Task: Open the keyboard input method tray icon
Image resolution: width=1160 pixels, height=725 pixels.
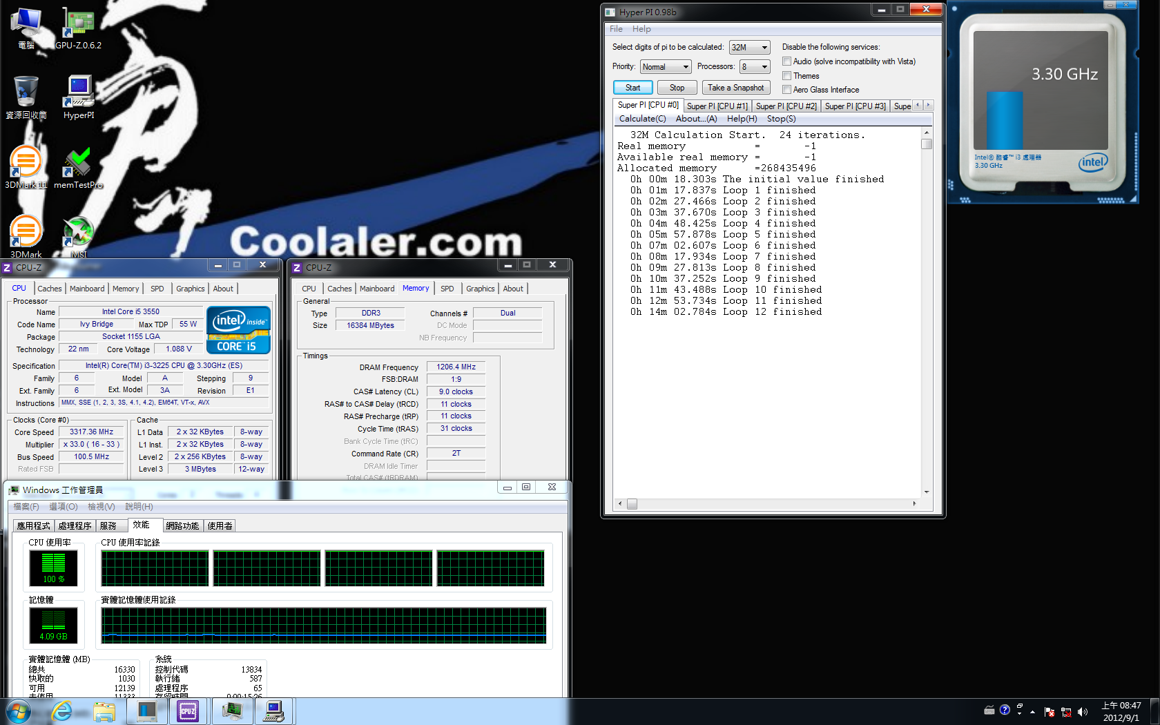Action: click(989, 710)
